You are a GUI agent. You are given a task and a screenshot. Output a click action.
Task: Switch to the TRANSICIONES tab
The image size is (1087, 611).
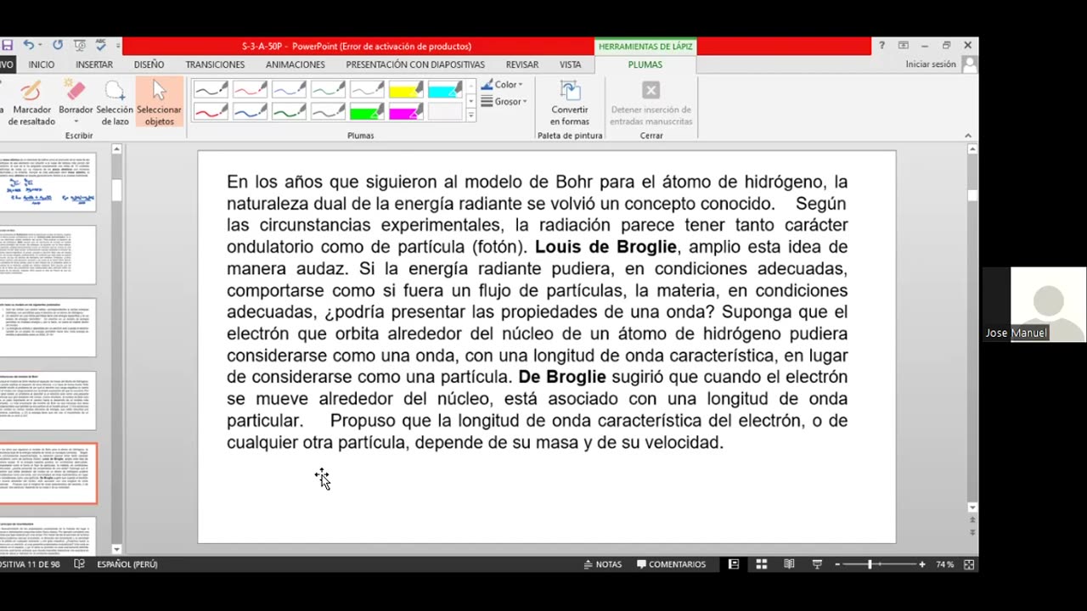(x=215, y=64)
